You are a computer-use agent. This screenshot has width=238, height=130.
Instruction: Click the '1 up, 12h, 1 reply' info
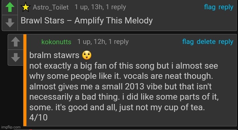[103, 42]
